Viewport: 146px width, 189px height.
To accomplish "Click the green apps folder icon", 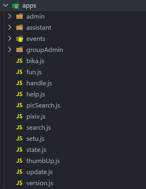I will pos(15,6).
